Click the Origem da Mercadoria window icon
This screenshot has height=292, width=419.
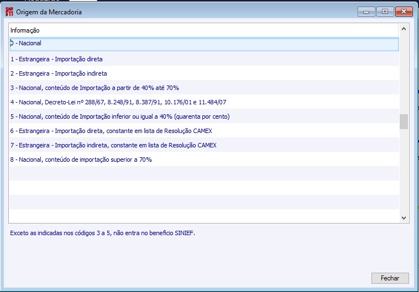coord(9,12)
